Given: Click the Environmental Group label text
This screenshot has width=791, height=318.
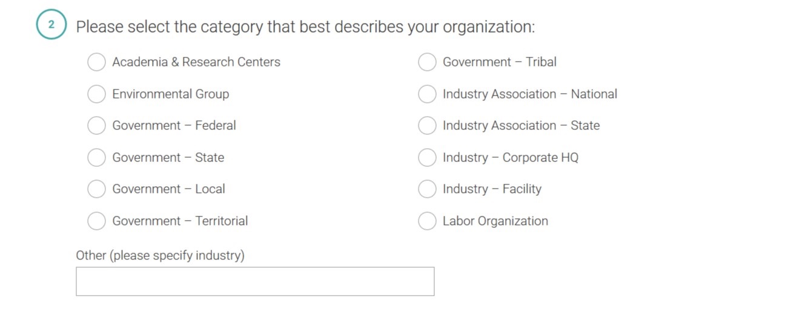Looking at the screenshot, I should click(170, 94).
